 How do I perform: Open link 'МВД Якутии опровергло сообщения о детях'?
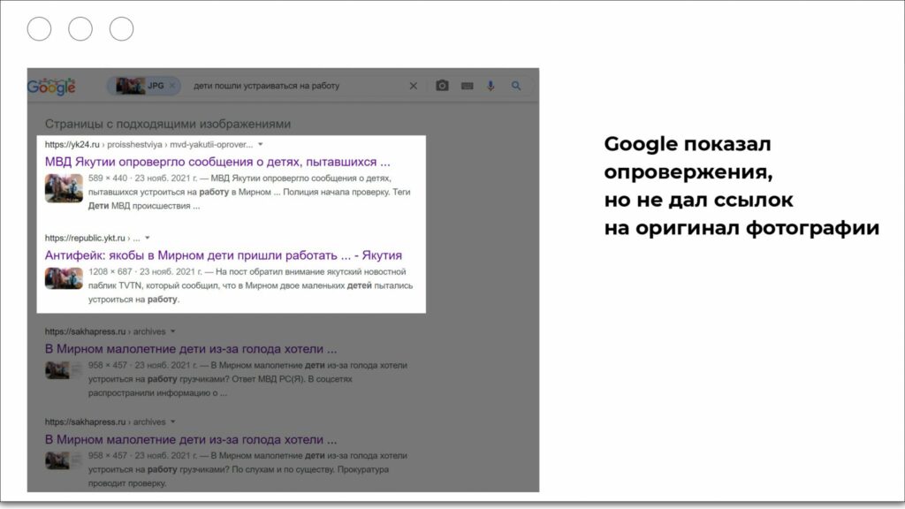pos(217,162)
